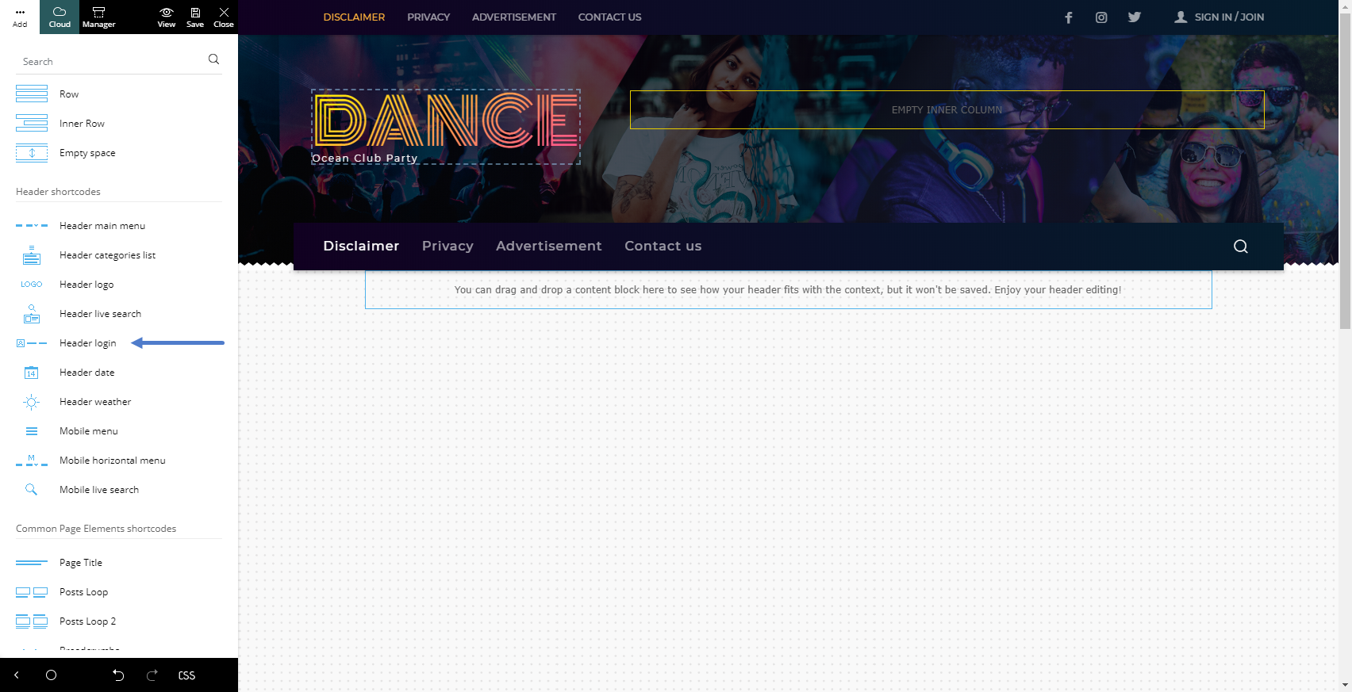Image resolution: width=1352 pixels, height=692 pixels.
Task: Select Posts Loop shortcode
Action: (x=119, y=592)
